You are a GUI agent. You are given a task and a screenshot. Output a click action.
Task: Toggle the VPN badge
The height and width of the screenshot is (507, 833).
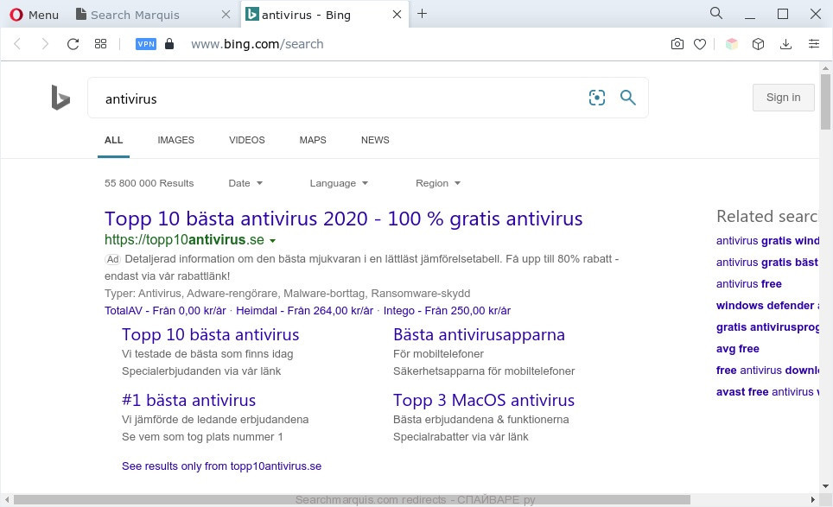pos(146,44)
